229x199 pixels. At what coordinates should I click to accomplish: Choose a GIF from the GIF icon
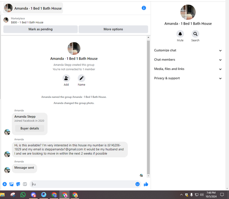(25, 184)
